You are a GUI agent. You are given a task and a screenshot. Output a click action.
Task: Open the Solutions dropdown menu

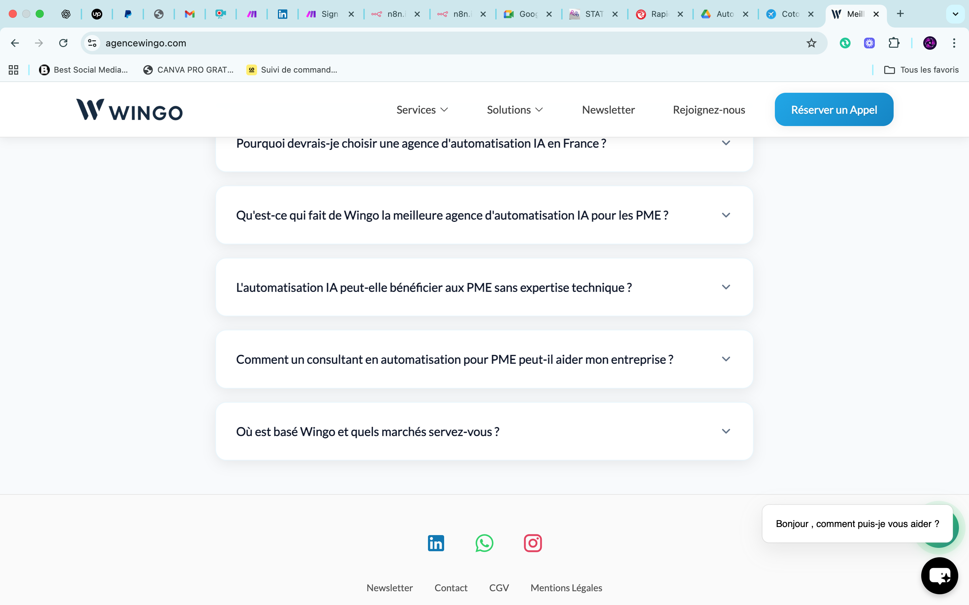(514, 110)
